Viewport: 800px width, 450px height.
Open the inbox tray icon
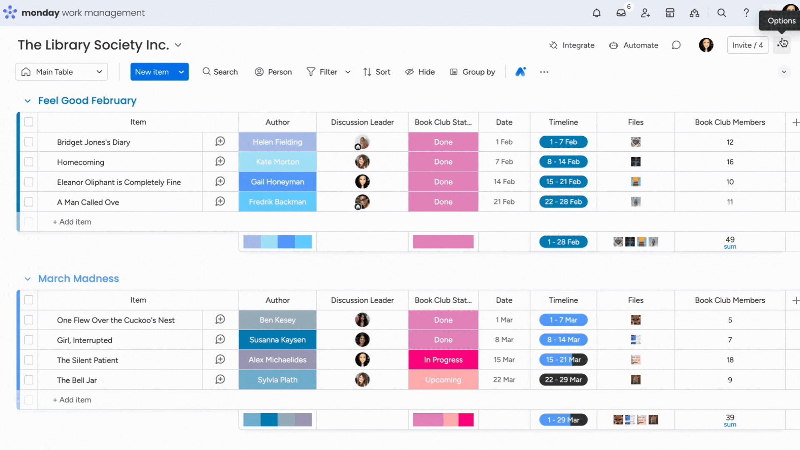[x=621, y=13]
